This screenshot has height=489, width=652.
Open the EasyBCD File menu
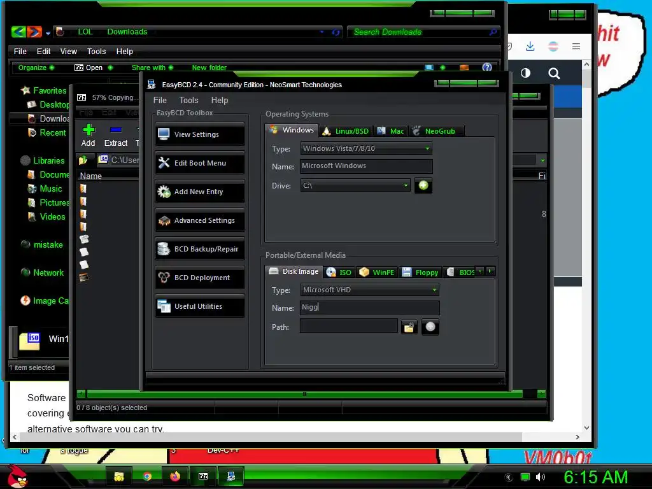click(x=160, y=100)
